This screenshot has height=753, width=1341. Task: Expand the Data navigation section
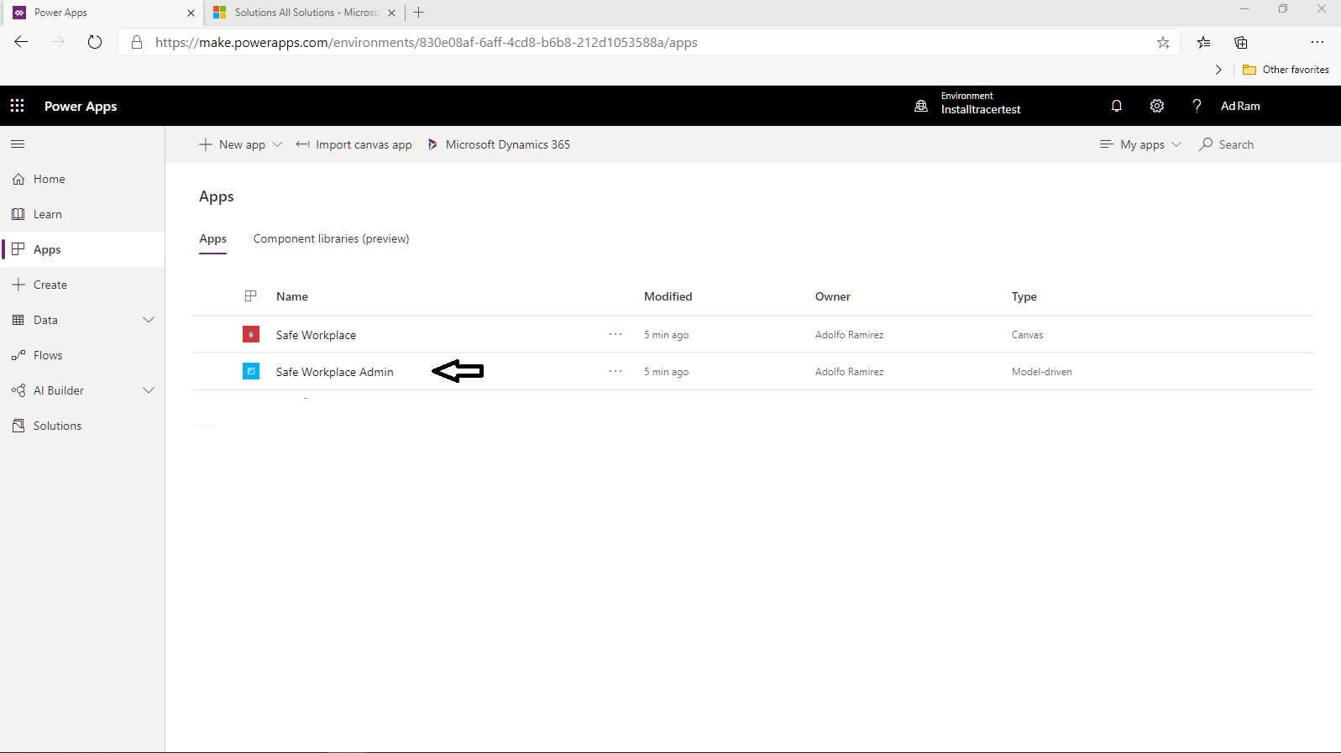tap(149, 320)
